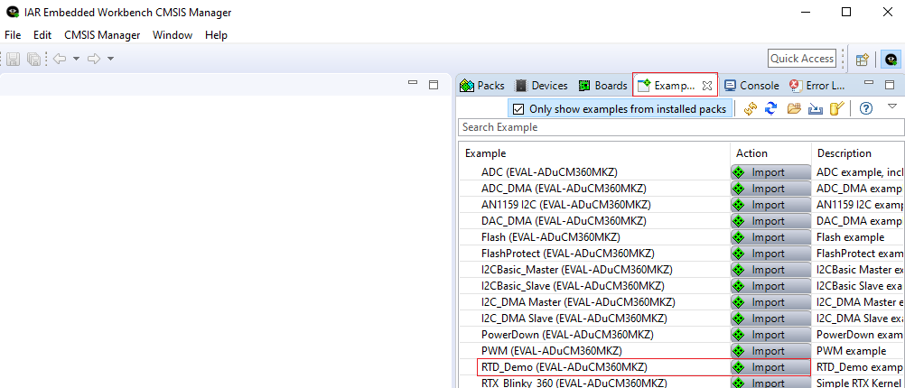The width and height of the screenshot is (905, 388).
Task: Open the Help menu
Action: click(x=216, y=35)
